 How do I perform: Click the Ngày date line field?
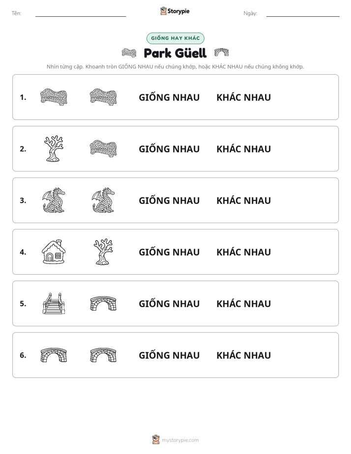click(303, 13)
